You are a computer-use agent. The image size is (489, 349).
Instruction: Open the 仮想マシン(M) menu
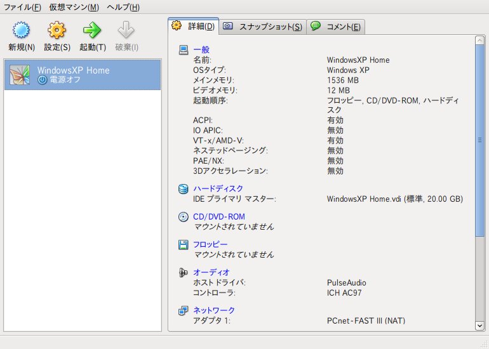(x=74, y=7)
